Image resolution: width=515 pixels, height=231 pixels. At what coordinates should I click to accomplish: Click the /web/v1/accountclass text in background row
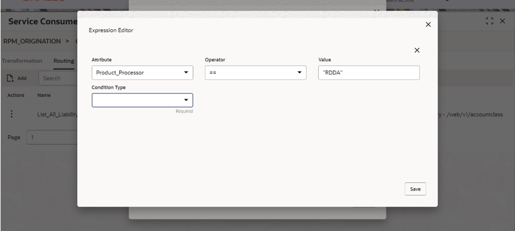tap(475, 115)
